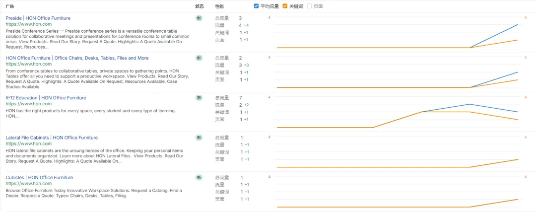Open Cubicles | HON Office Furniture ad

39,177
